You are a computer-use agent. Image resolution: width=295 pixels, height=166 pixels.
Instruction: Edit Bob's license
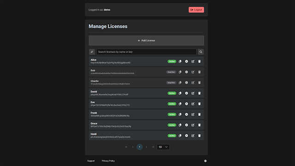pyautogui.click(x=193, y=72)
